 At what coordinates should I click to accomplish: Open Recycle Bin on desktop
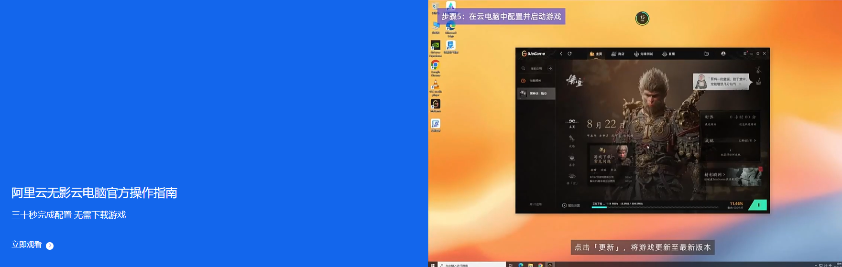435,8
